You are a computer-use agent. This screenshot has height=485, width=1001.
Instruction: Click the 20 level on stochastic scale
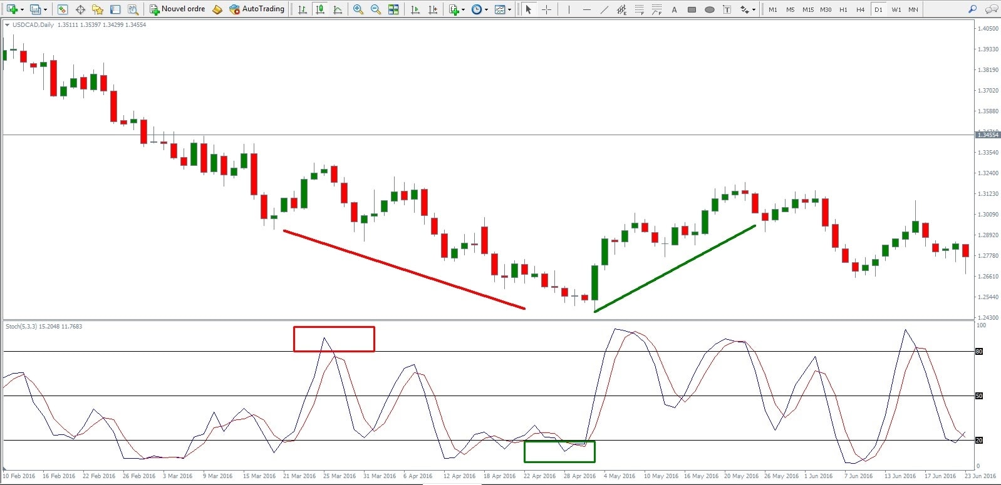979,441
